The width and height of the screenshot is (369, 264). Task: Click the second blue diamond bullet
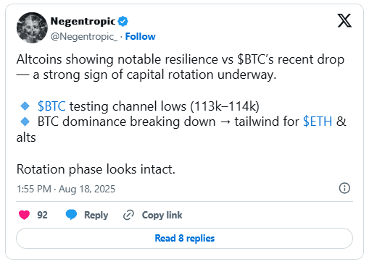click(x=25, y=122)
